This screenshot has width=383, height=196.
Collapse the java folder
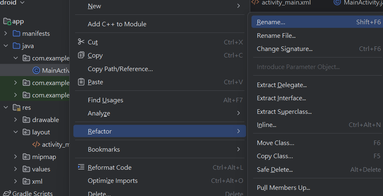[x=6, y=46]
